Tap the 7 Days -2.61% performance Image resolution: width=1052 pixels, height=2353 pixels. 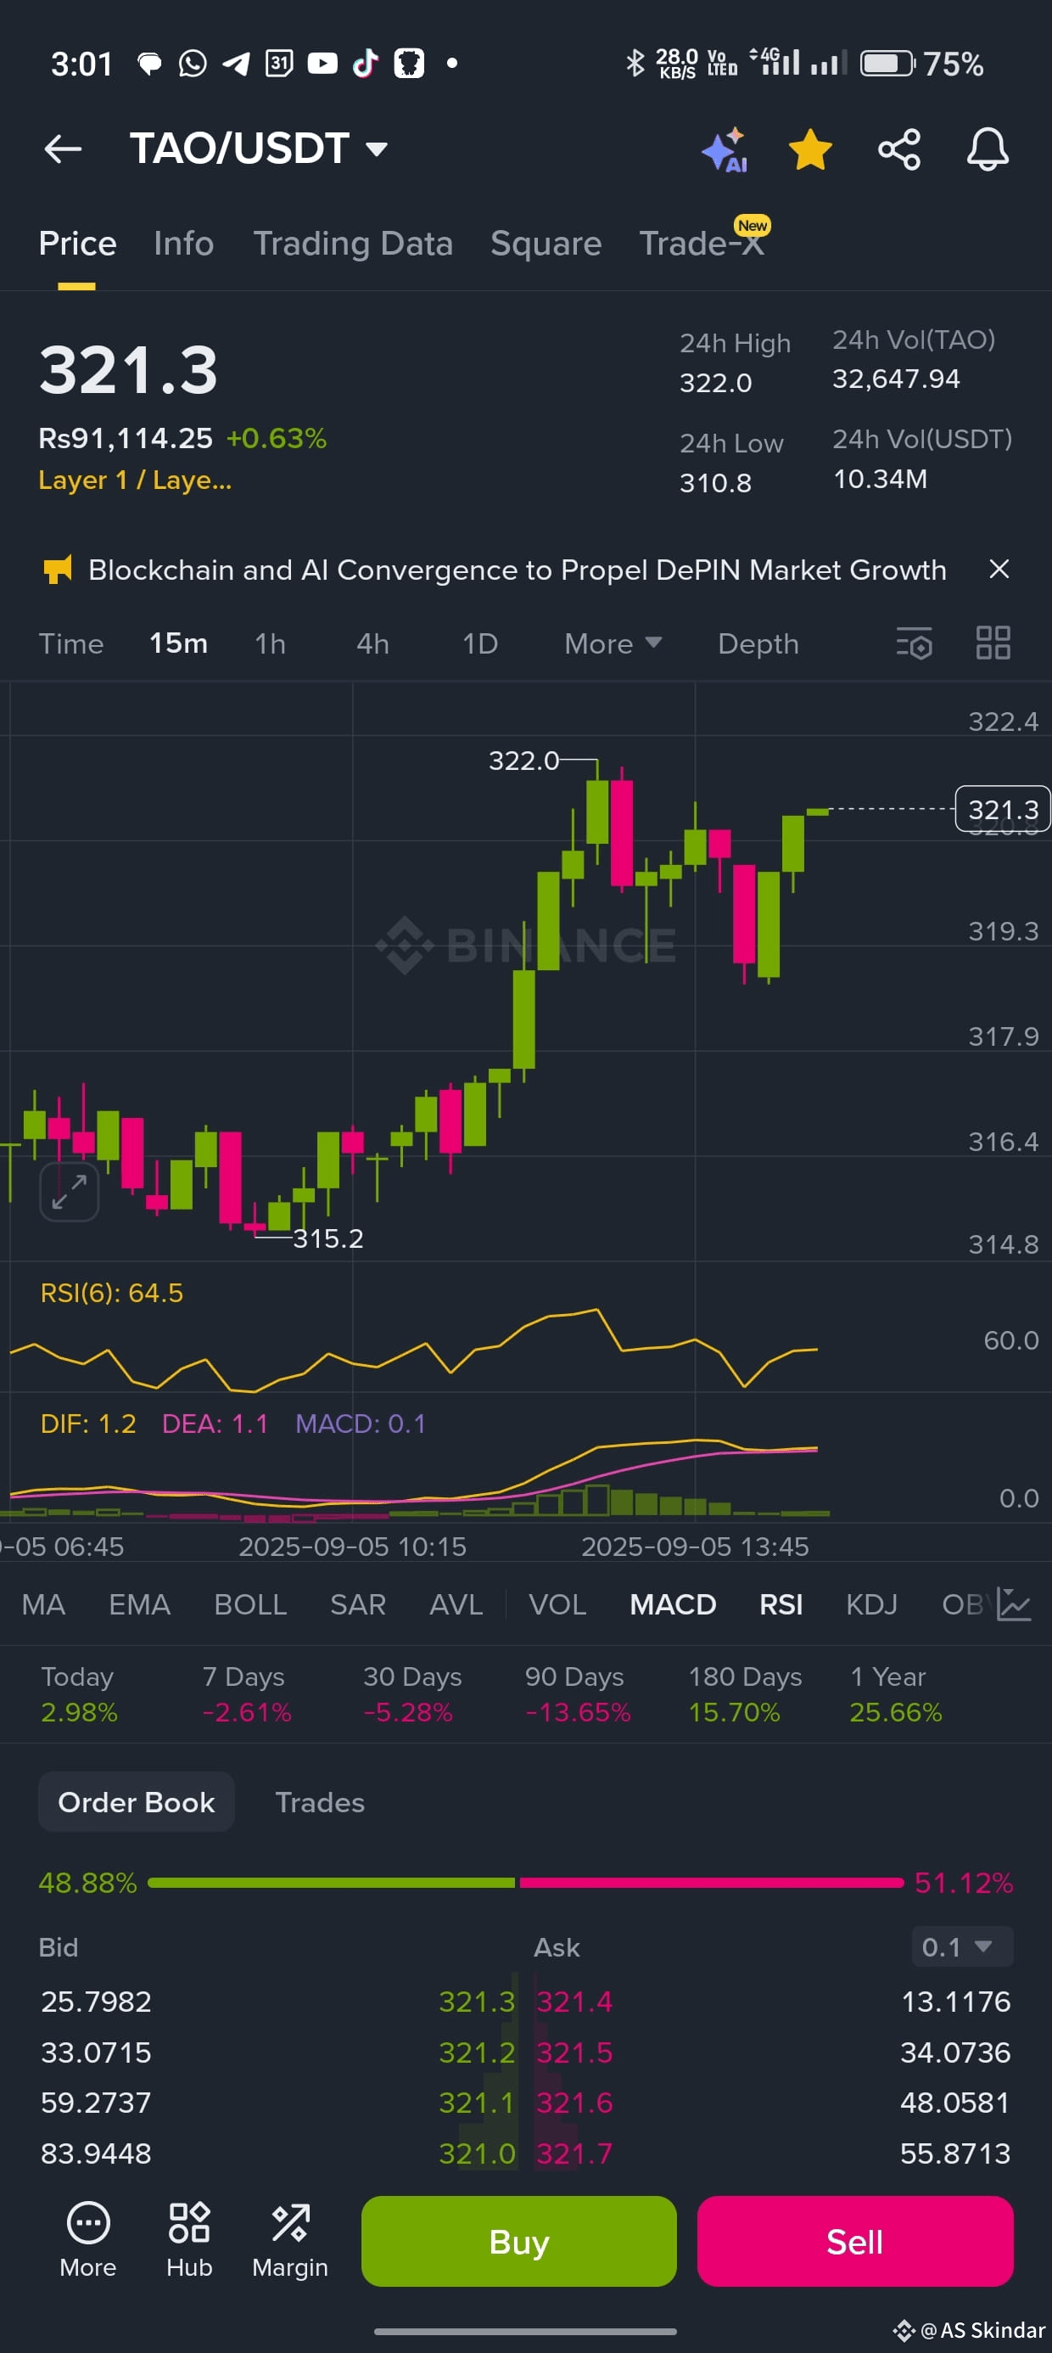pos(247,1694)
